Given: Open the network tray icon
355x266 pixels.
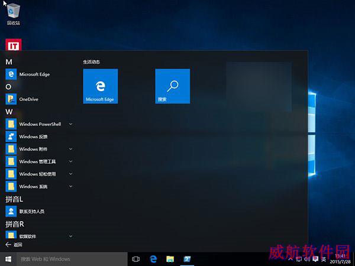Looking at the screenshot, I should coord(299,259).
